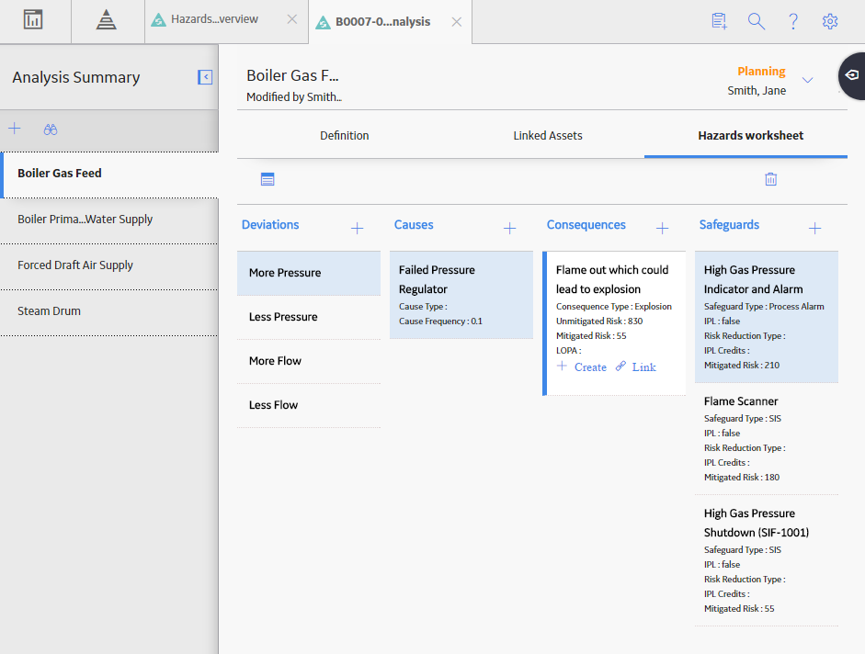
Task: Select High Gas Pressure Shutdown safeguard
Action: [x=767, y=561]
